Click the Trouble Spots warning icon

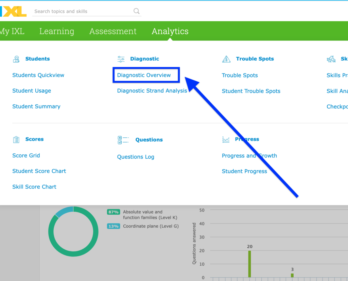coord(226,59)
